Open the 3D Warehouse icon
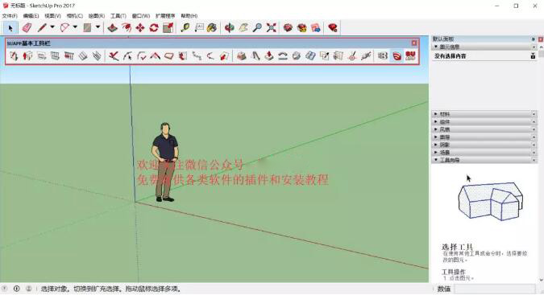 click(x=288, y=27)
